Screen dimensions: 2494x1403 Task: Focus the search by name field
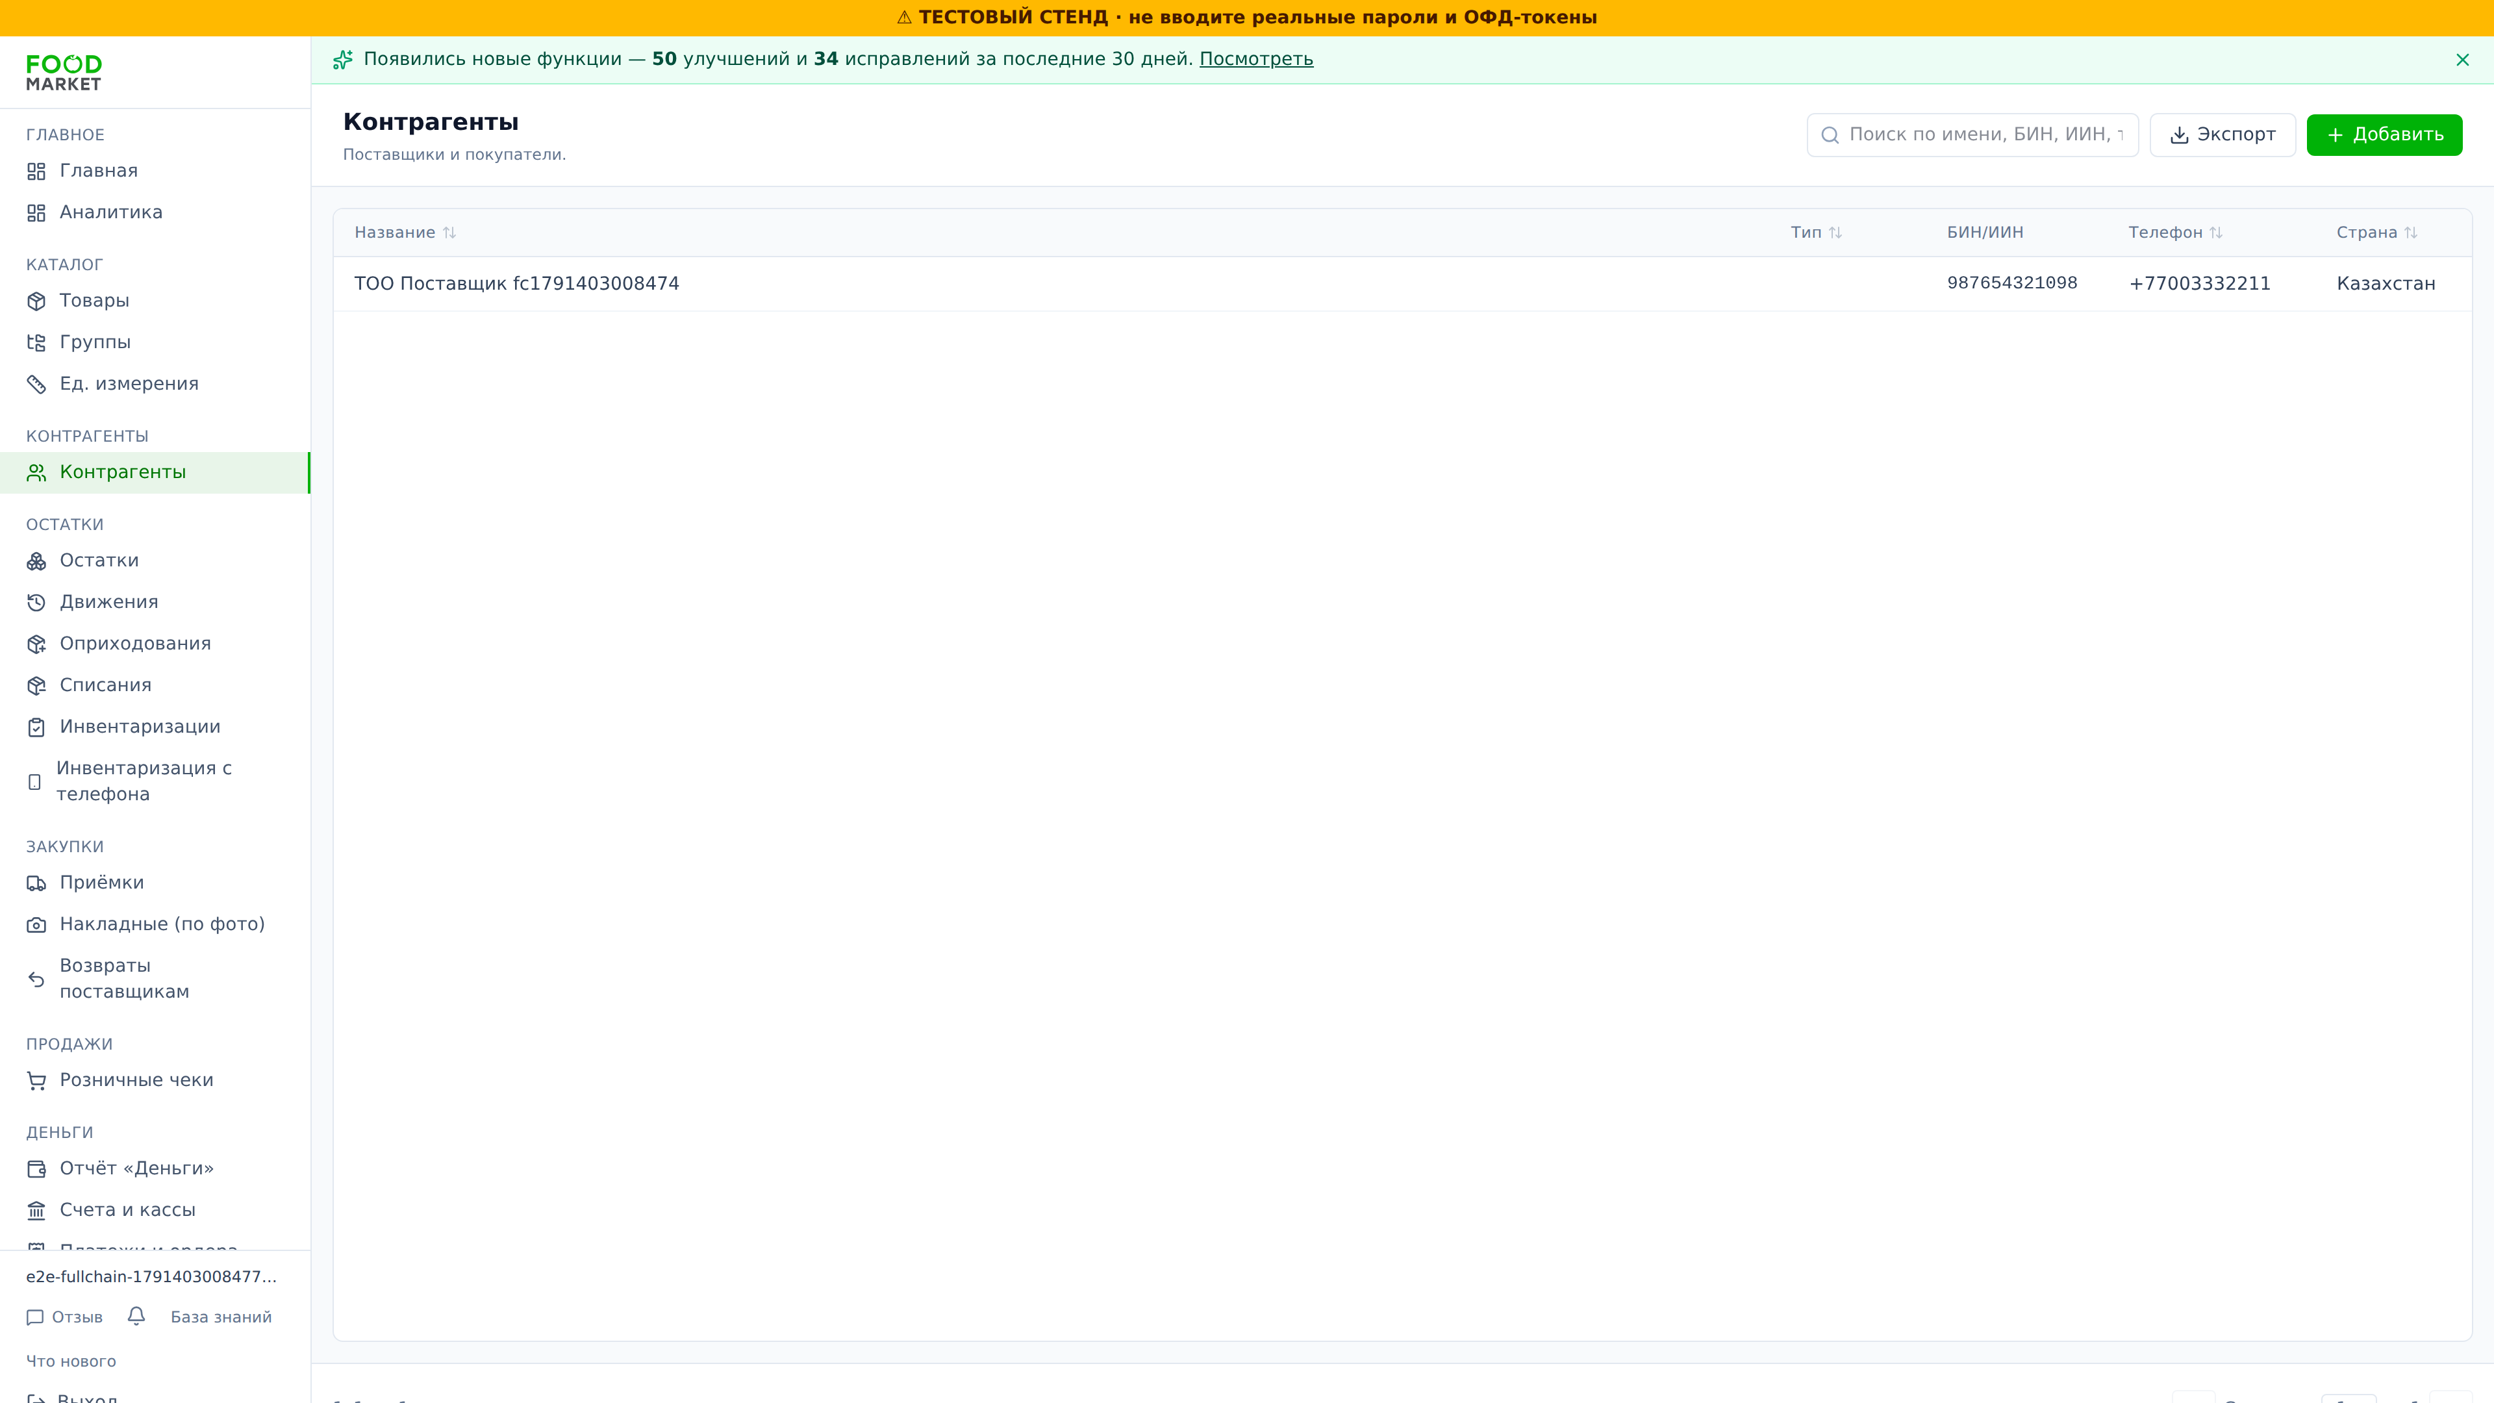1972,134
